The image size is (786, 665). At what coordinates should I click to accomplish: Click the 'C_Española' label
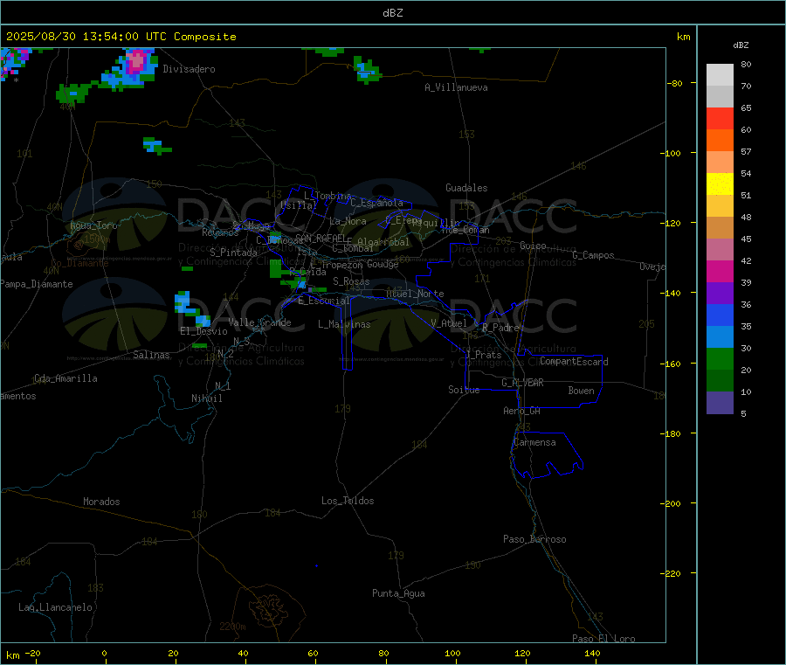(376, 203)
